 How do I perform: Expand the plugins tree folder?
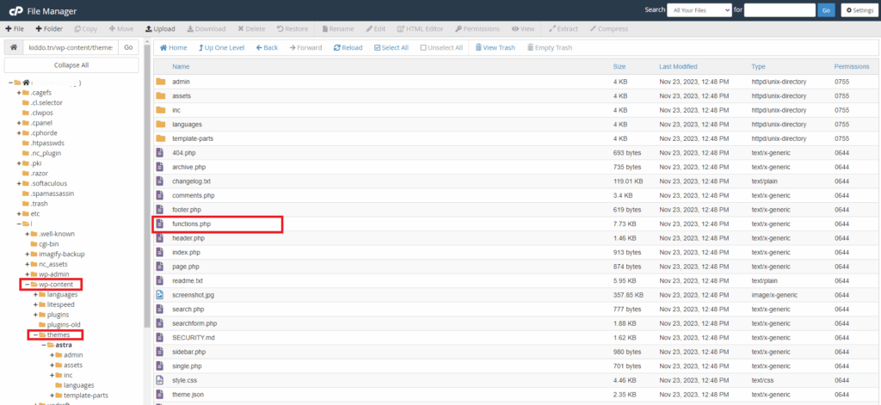pos(36,315)
